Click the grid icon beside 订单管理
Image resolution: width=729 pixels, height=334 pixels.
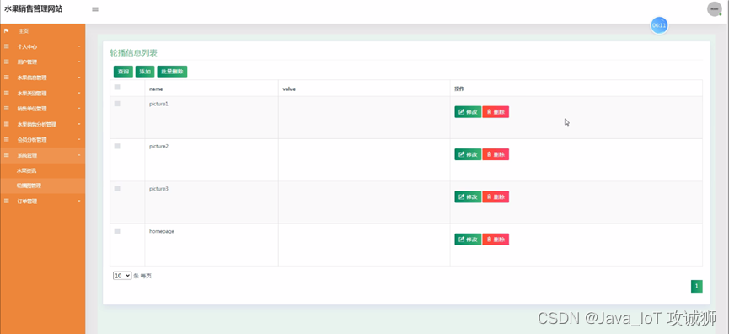(x=7, y=201)
